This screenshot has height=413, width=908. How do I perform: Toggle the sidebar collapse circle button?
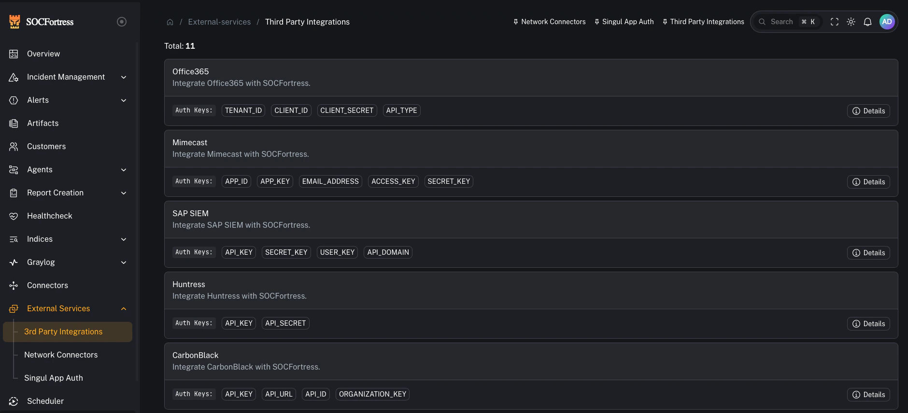point(122,22)
